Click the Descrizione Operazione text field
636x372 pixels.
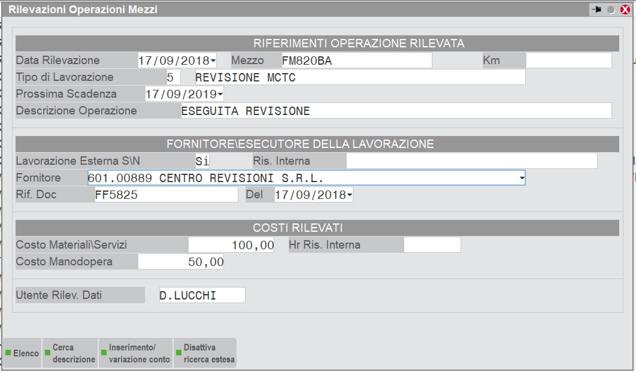(x=395, y=111)
